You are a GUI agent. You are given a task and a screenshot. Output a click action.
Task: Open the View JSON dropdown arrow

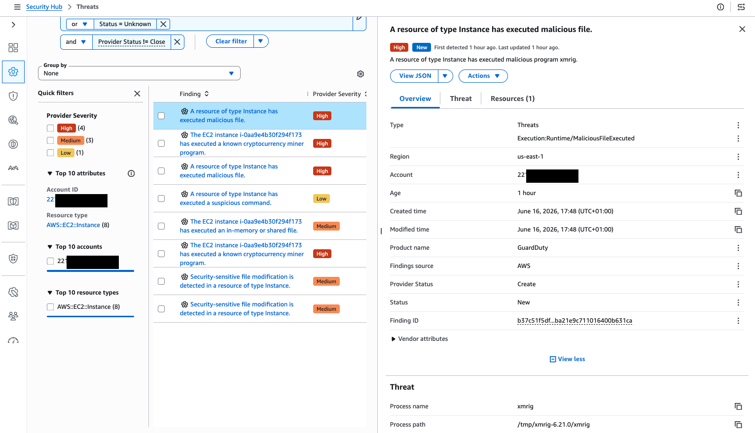[445, 76]
